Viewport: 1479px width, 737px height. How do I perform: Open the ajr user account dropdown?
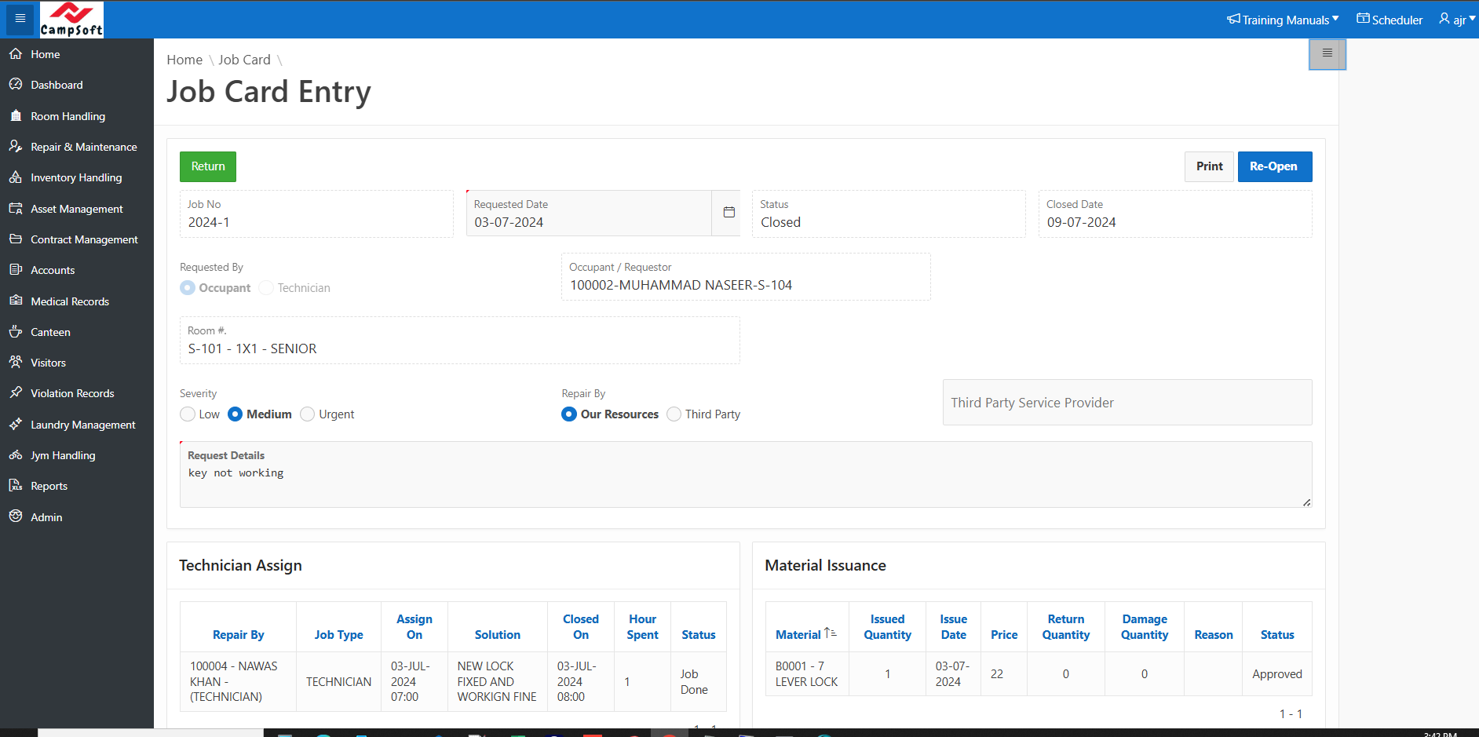[1456, 20]
